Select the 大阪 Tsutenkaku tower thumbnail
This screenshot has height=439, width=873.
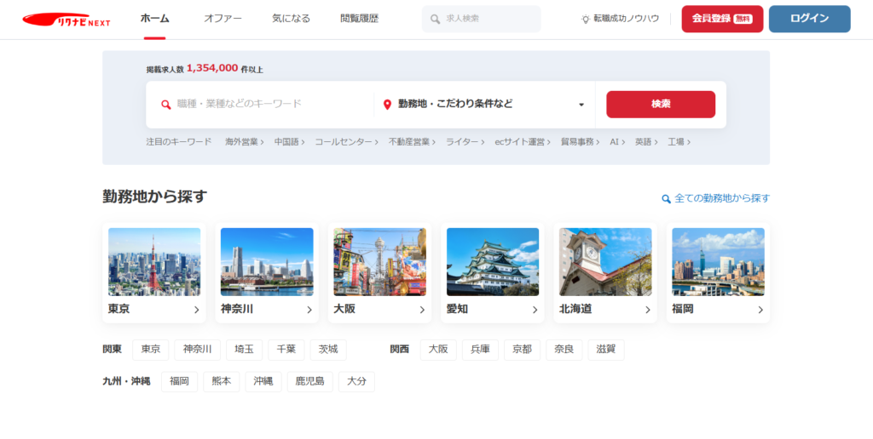(379, 261)
